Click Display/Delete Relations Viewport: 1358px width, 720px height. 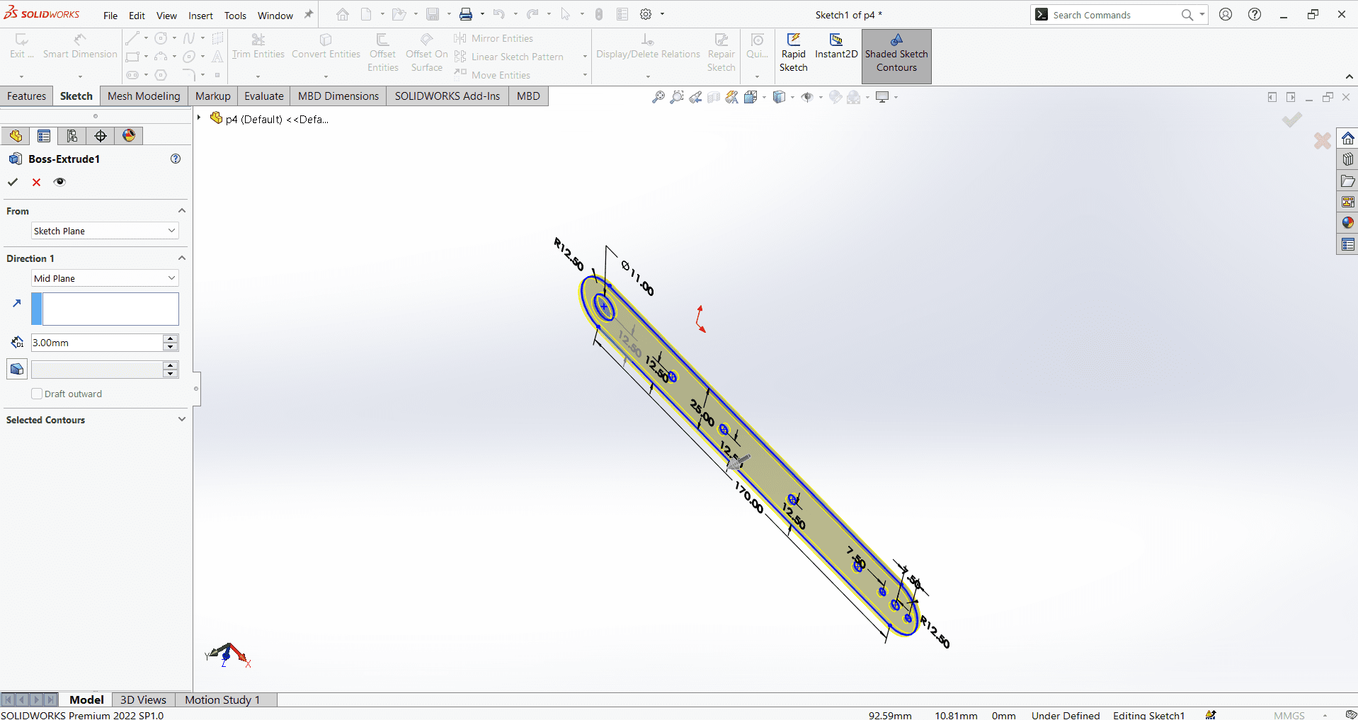648,47
